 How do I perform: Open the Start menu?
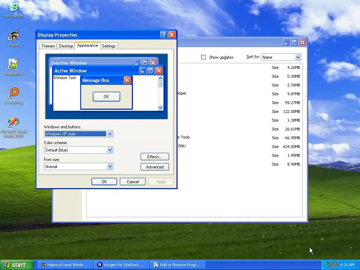pos(17,265)
